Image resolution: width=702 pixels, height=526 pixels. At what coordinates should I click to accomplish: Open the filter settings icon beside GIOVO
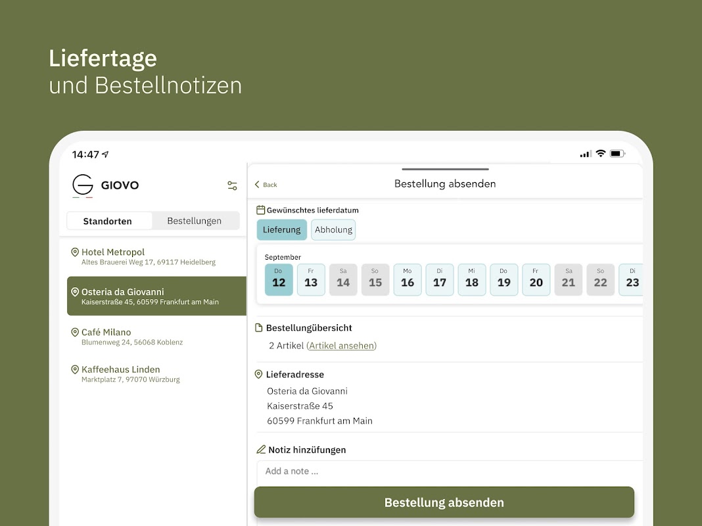point(233,185)
